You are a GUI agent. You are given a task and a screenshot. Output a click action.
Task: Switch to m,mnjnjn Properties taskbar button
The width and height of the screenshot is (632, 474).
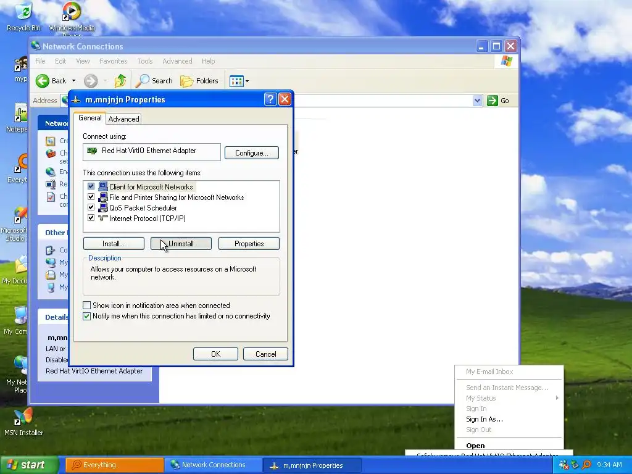pos(312,465)
